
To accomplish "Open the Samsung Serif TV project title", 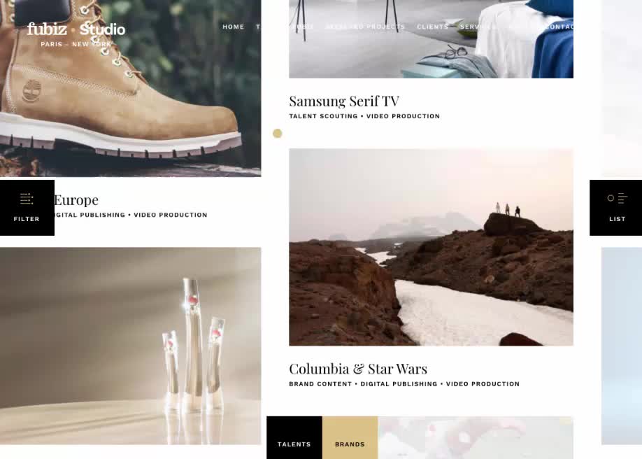I will tap(344, 101).
